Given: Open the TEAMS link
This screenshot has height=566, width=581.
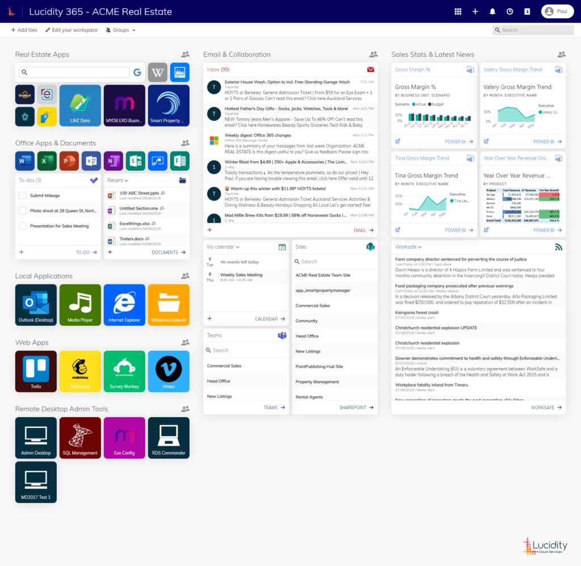Looking at the screenshot, I should [274, 408].
